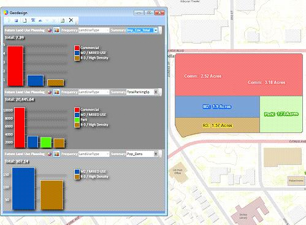Image resolution: width=306 pixels, height=225 pixels.
Task: Select the M2 1.9 Acres parcel
Action: pos(217,107)
